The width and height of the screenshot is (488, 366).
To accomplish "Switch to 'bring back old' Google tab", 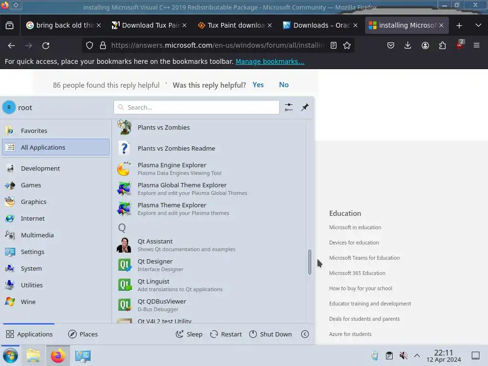I will (63, 25).
